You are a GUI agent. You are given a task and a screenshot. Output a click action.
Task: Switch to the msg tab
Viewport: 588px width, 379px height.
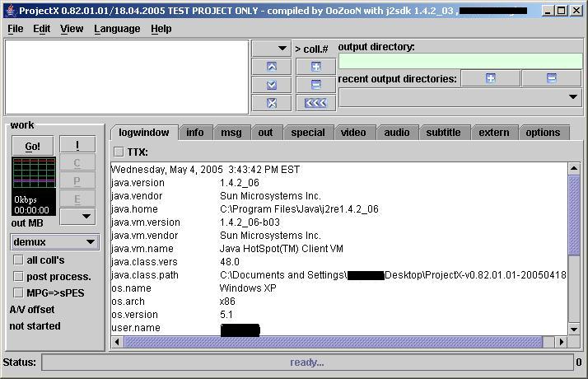coord(231,133)
